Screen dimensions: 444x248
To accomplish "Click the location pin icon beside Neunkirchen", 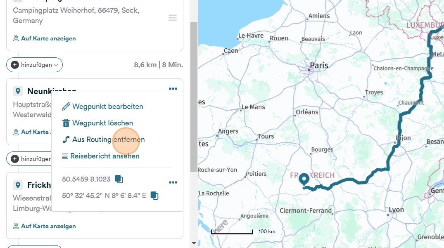I will coord(18,91).
